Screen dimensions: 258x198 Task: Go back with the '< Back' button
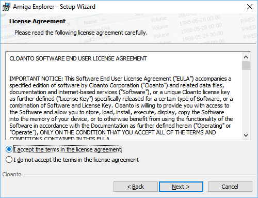pyautogui.click(x=136, y=187)
